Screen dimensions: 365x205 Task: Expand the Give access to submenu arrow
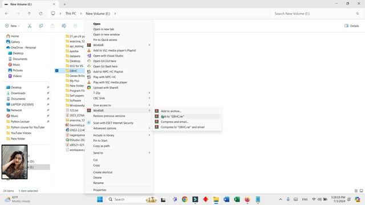(x=149, y=105)
